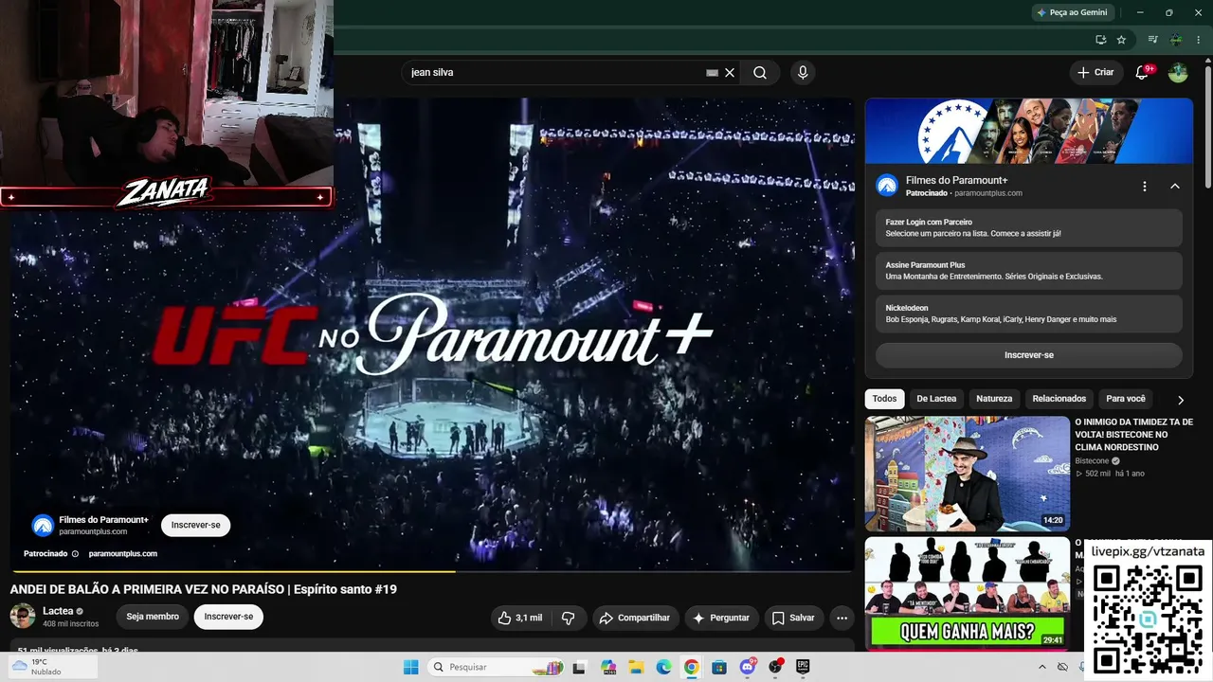Image resolution: width=1213 pixels, height=682 pixels.
Task: Subscribe to Lactea with Inscrever-se
Action: click(x=228, y=617)
